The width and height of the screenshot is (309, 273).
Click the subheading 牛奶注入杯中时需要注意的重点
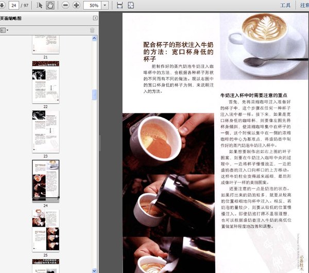coord(253,95)
